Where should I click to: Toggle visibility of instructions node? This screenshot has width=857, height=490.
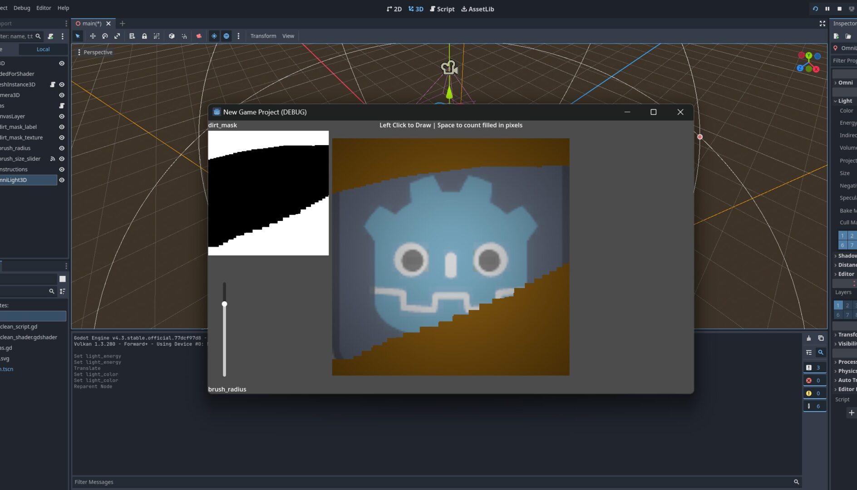pyautogui.click(x=62, y=169)
